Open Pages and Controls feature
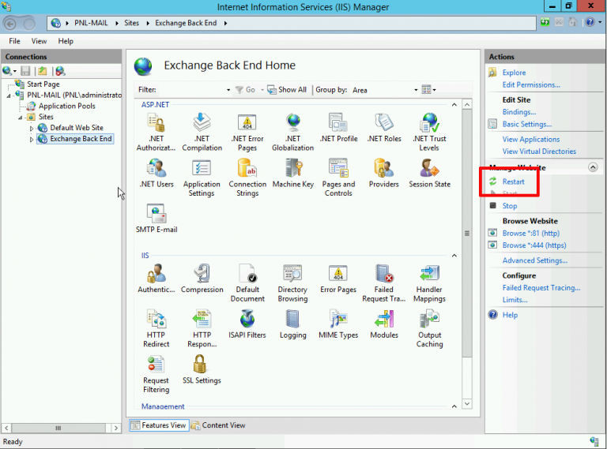The image size is (607, 449). click(x=338, y=178)
